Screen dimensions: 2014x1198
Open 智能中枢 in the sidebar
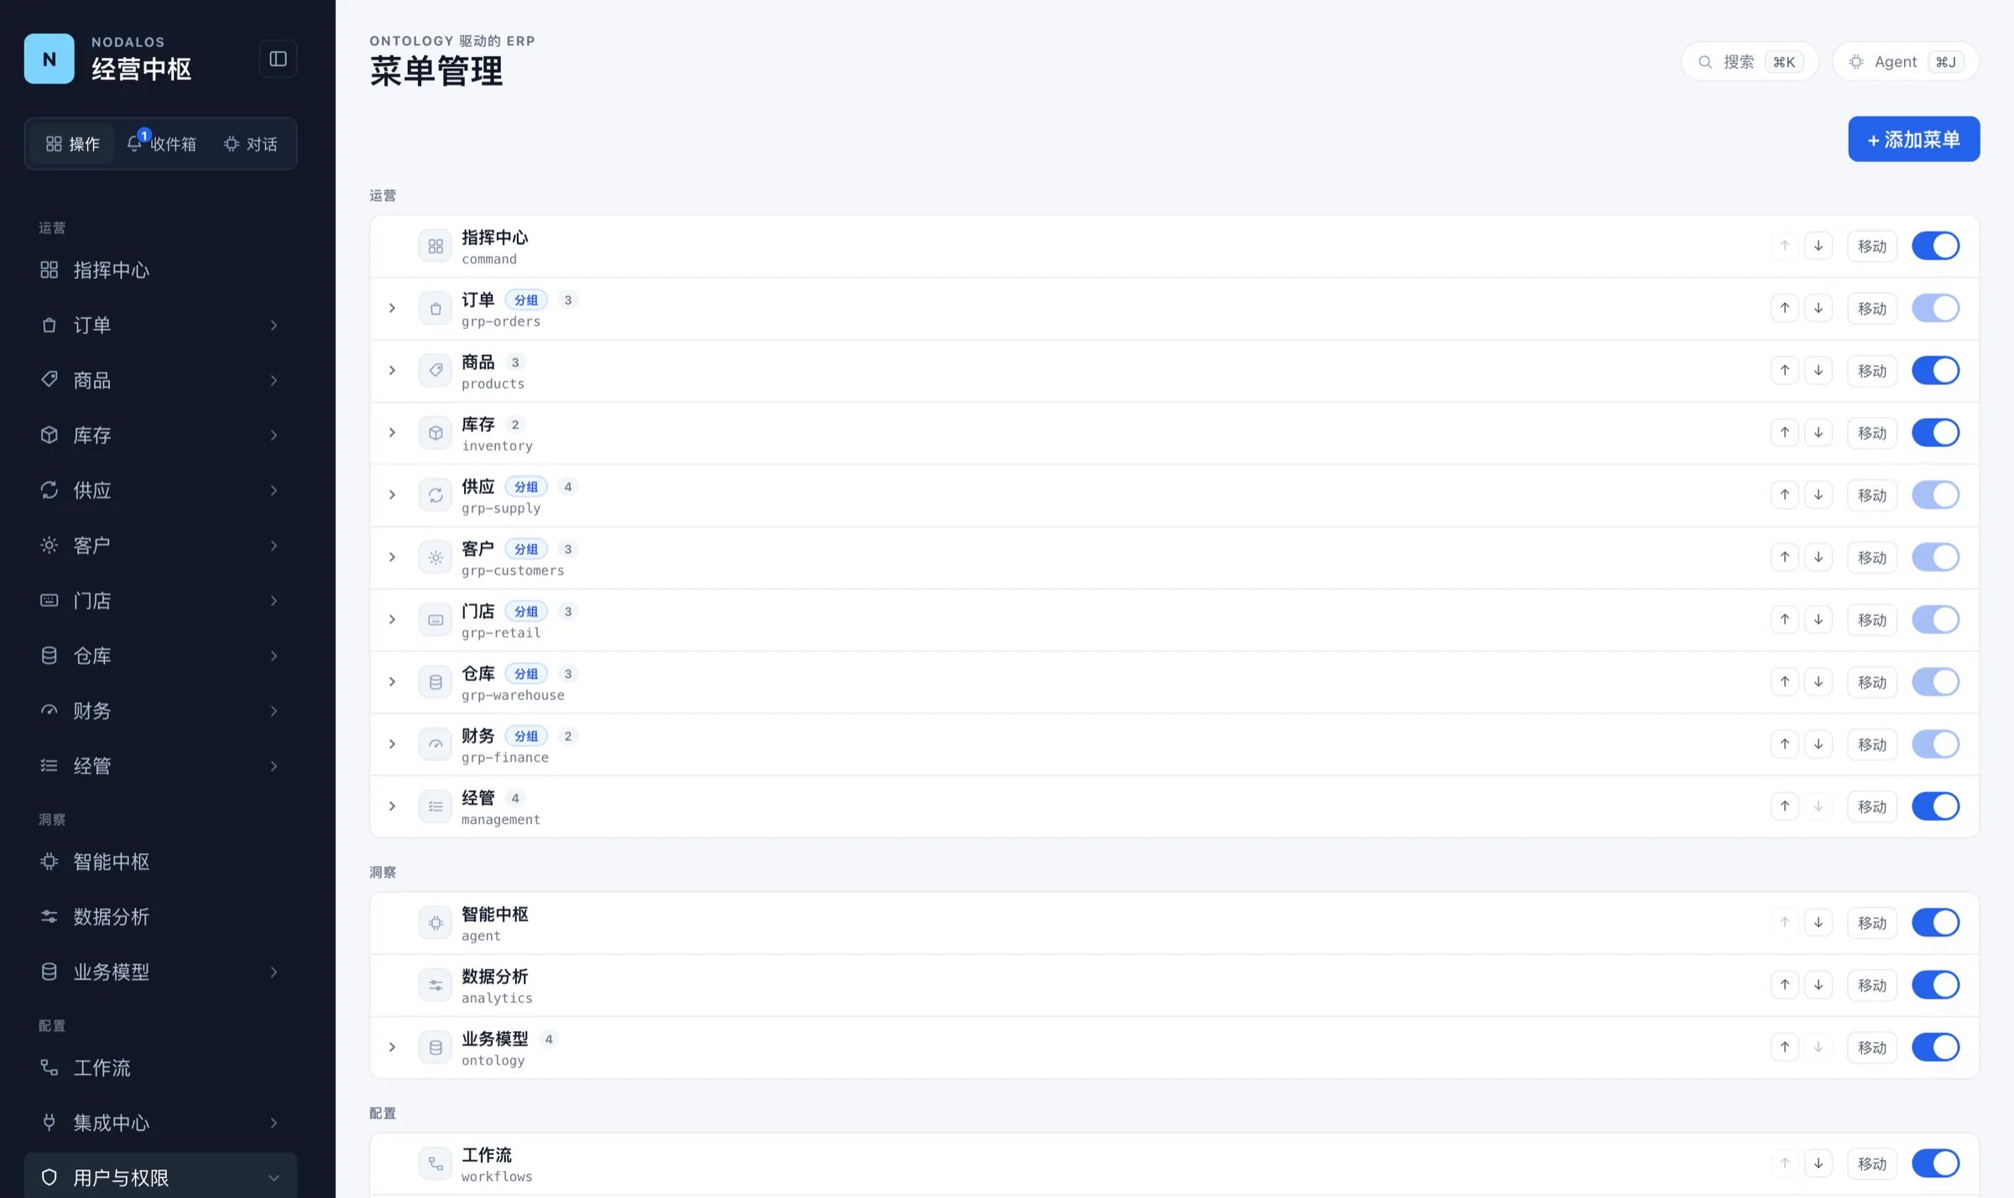(x=160, y=862)
